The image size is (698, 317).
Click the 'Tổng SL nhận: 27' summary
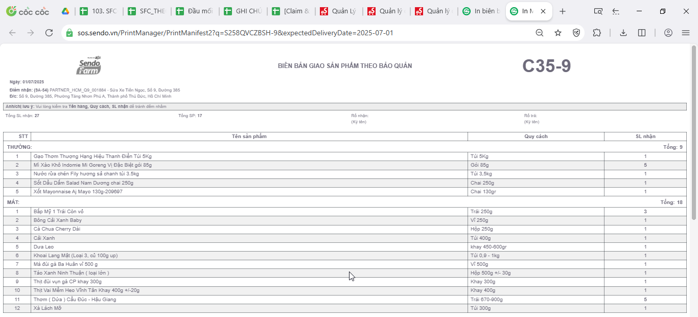22,116
